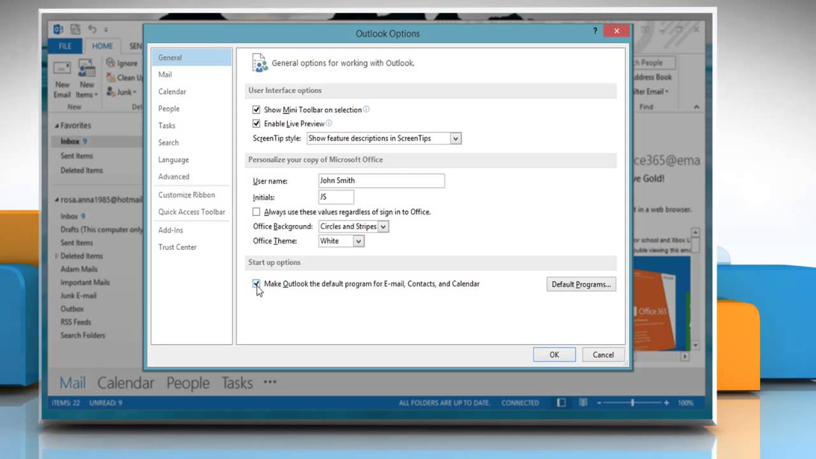The height and width of the screenshot is (459, 816).
Task: Switch to Reading view in status bar
Action: [x=583, y=403]
